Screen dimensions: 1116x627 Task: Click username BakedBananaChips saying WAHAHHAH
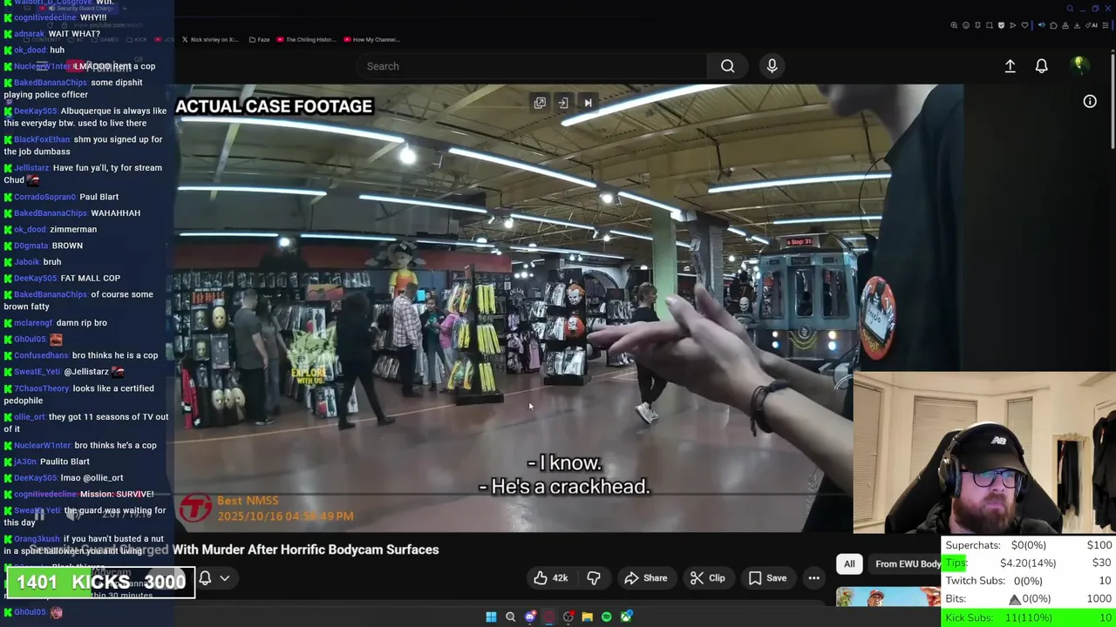pos(51,213)
